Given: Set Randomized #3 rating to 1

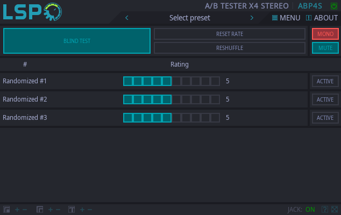Looking at the screenshot, I should (128, 118).
